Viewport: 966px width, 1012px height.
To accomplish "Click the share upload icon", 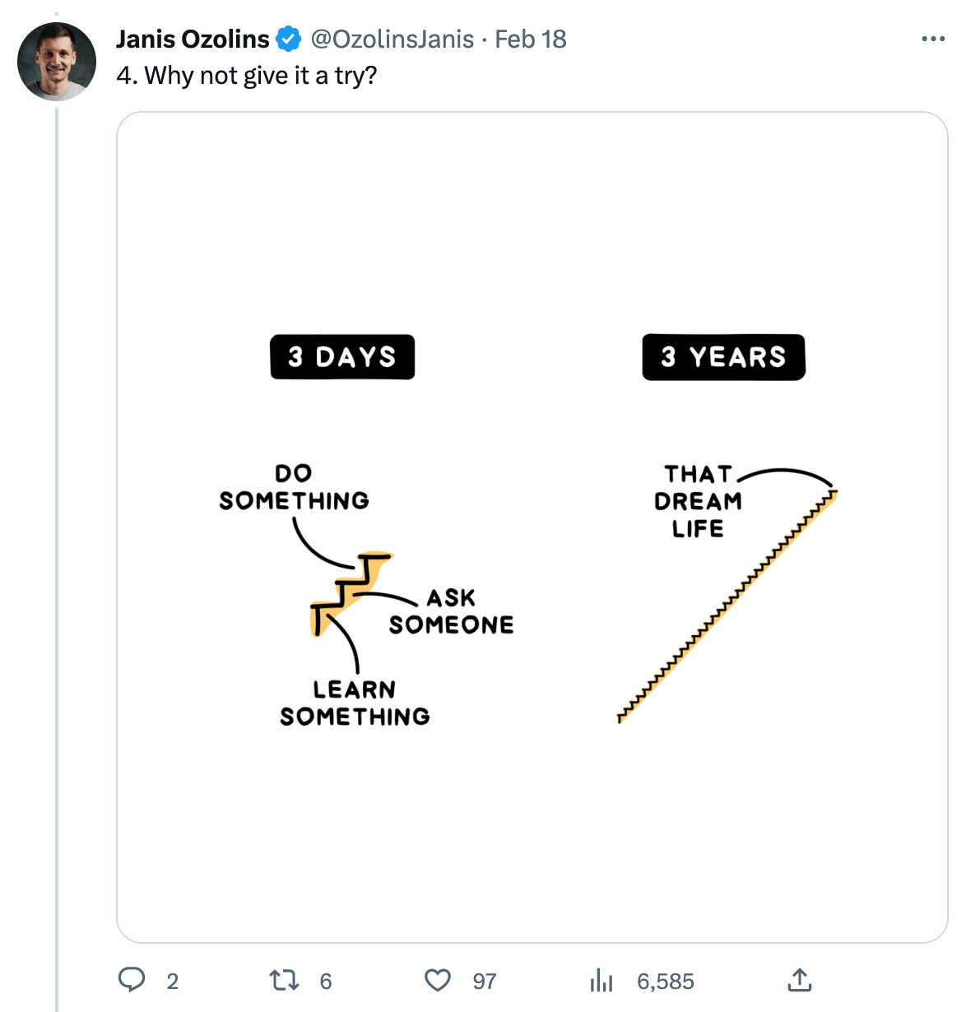I will pos(799,979).
